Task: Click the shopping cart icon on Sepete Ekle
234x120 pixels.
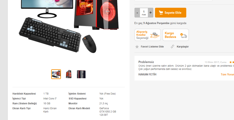Action: (161, 13)
